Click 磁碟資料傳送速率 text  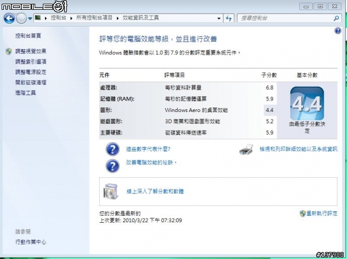click(185, 133)
